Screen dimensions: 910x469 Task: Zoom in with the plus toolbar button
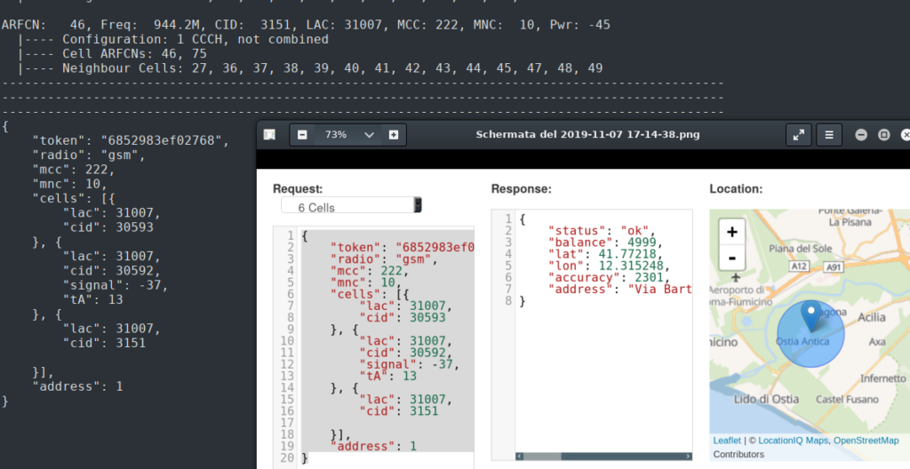(x=394, y=135)
